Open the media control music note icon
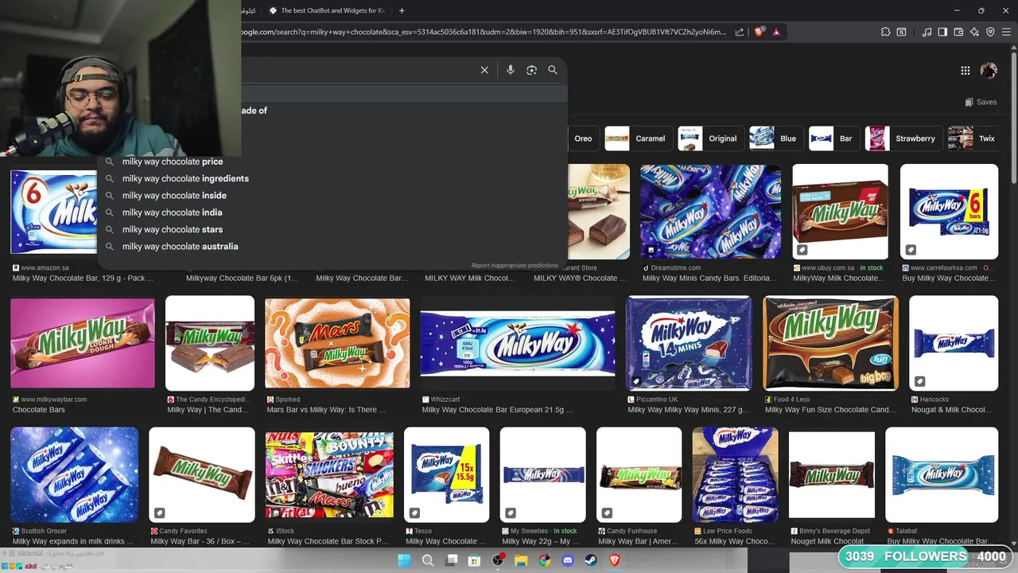Viewport: 1018px width, 573px height. 927,32
